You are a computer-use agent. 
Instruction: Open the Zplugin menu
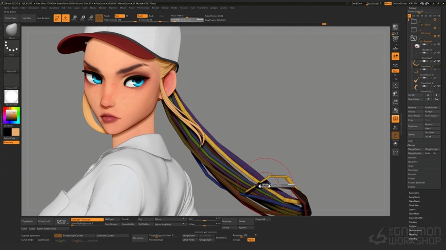[x=214, y=8]
